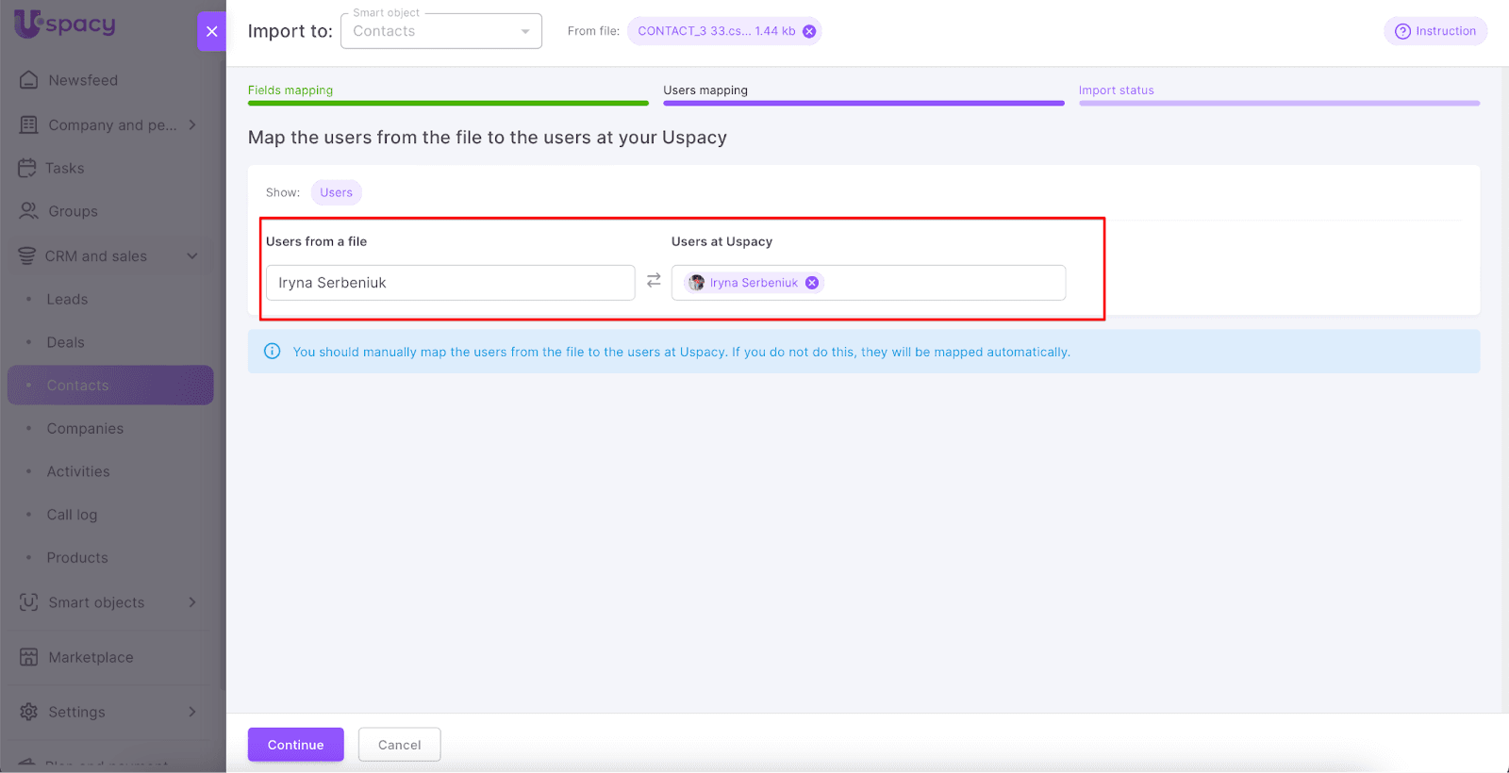Image resolution: width=1509 pixels, height=773 pixels.
Task: Click the Newsfeed bell icon
Action: (x=28, y=80)
